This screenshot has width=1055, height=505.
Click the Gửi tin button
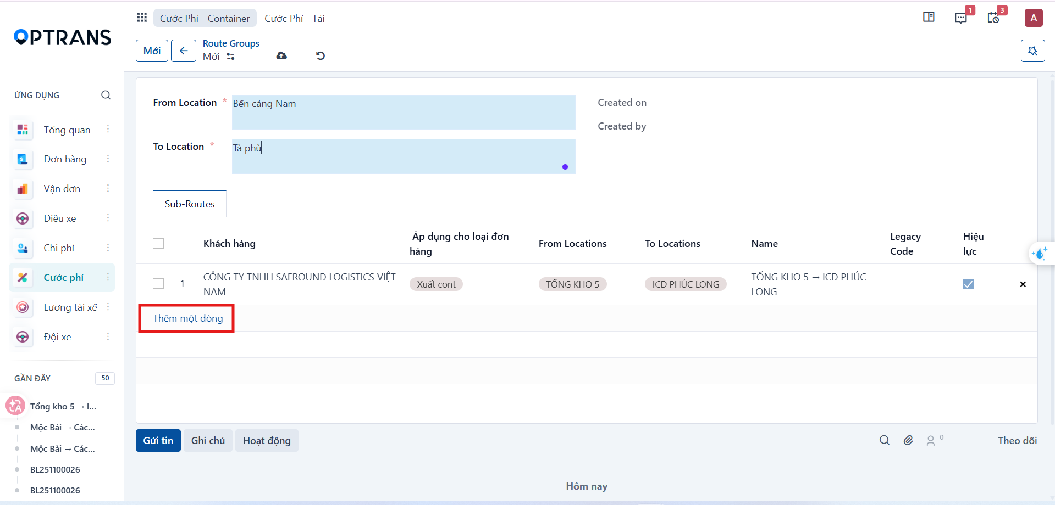(x=158, y=440)
